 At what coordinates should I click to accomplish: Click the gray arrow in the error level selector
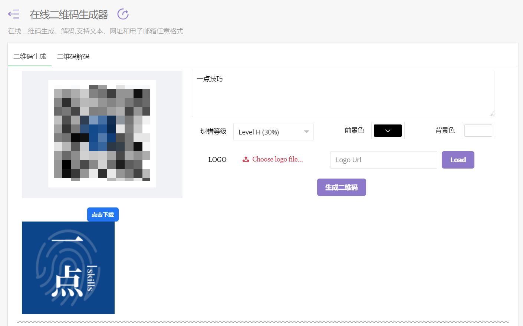click(x=306, y=132)
